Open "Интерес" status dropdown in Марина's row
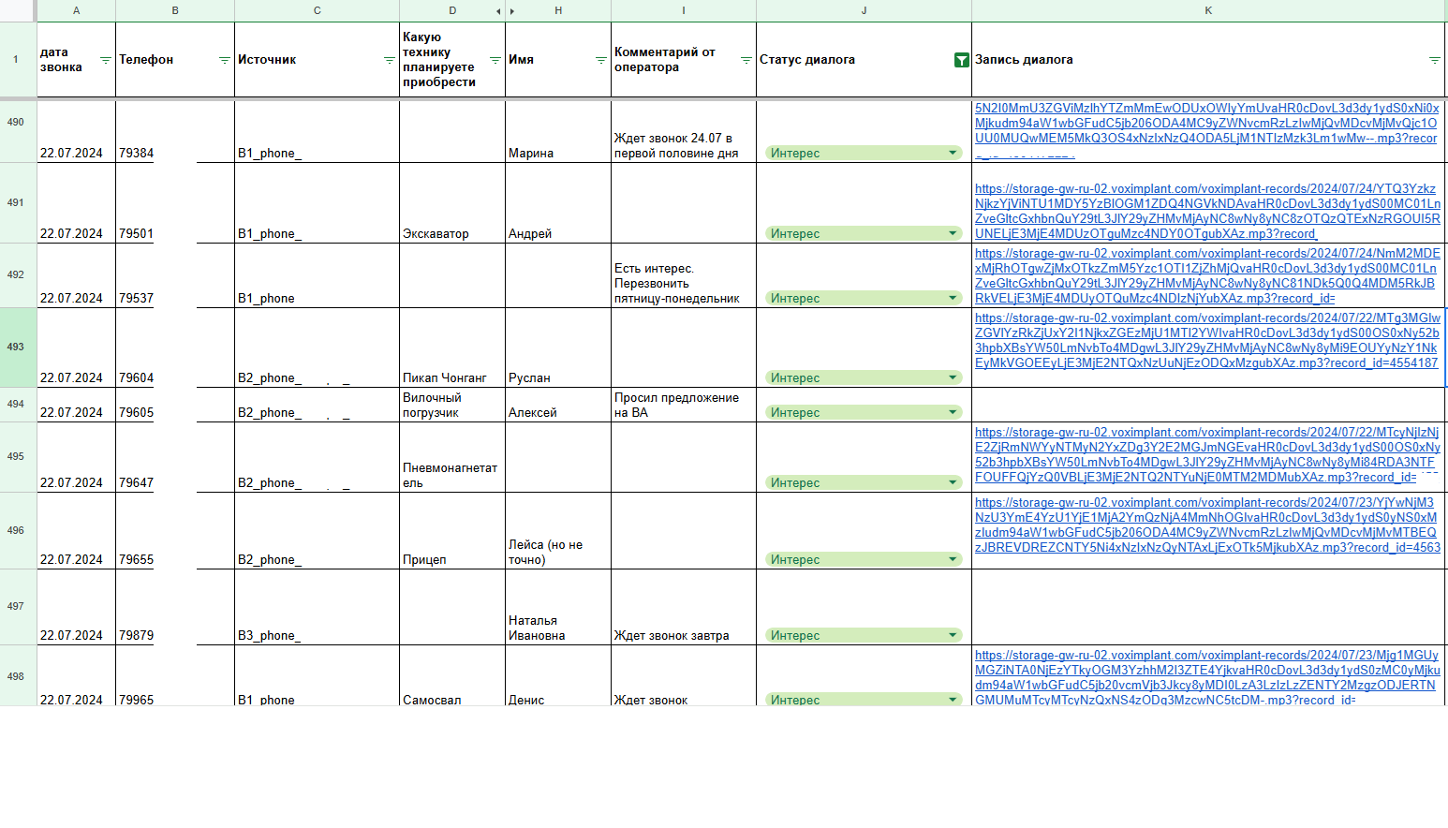This screenshot has height=828, width=1448. pos(953,153)
